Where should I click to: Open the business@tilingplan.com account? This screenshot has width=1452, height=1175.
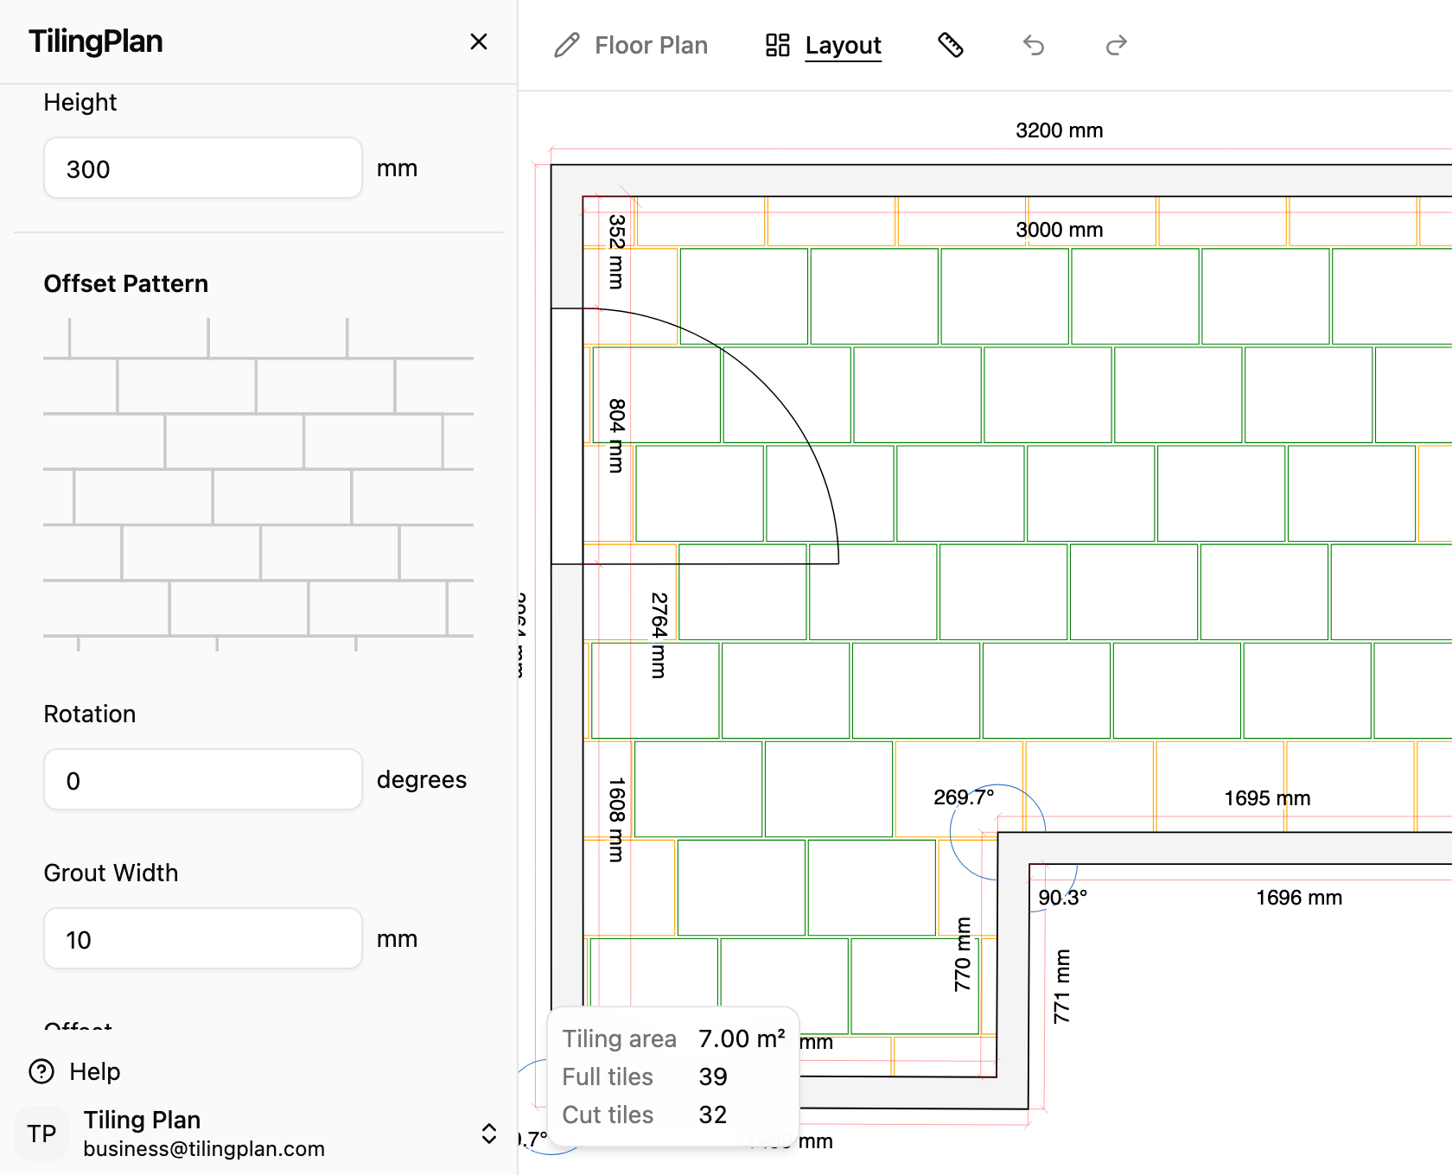tap(204, 1148)
